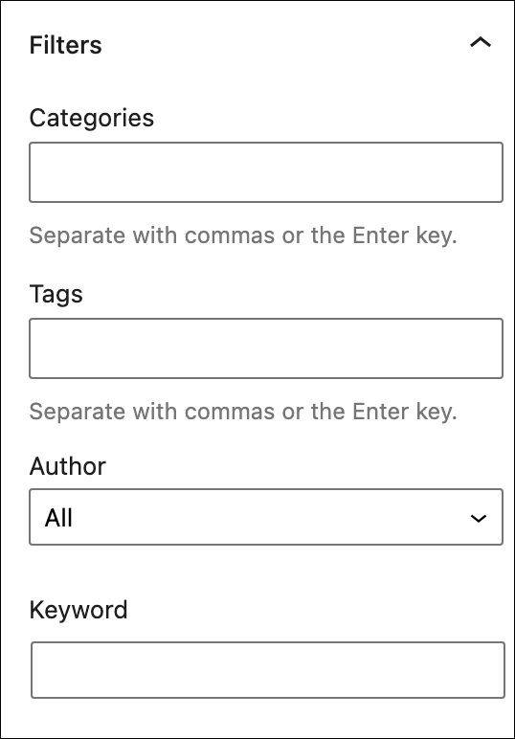Place cursor at start of Categories box
515x739 pixels.
coord(38,172)
